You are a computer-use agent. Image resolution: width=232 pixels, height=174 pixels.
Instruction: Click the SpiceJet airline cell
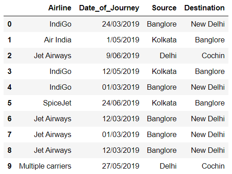tap(57, 103)
